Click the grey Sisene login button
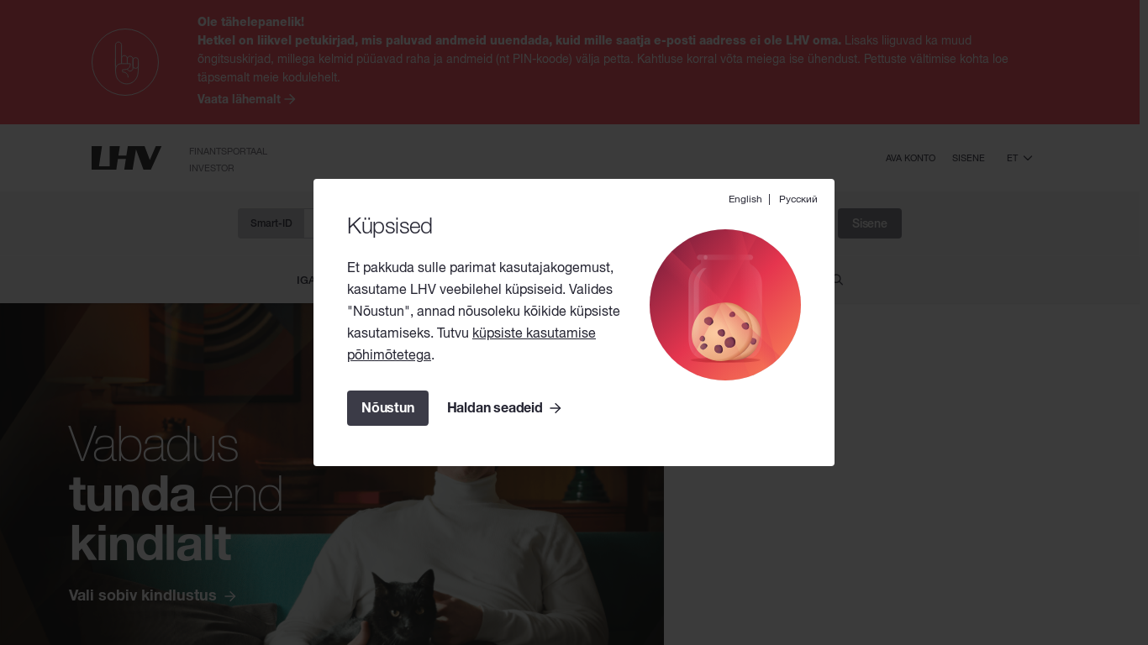Screen dimensions: 1148x645 point(870,223)
